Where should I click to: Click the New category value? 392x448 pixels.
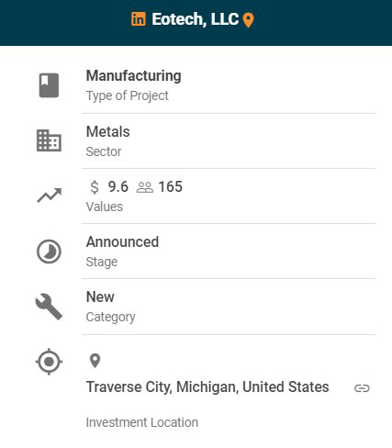[x=100, y=297]
